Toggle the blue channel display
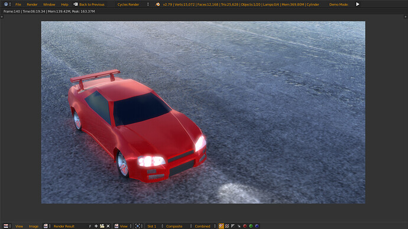This screenshot has width=408, height=229. coord(257,226)
